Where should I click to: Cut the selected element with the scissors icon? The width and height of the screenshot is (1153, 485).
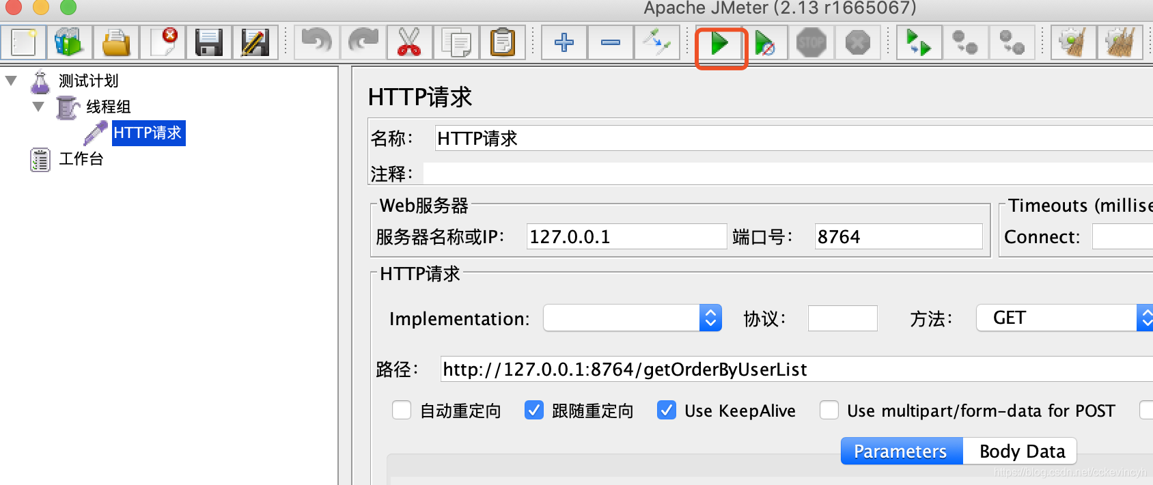coord(410,43)
